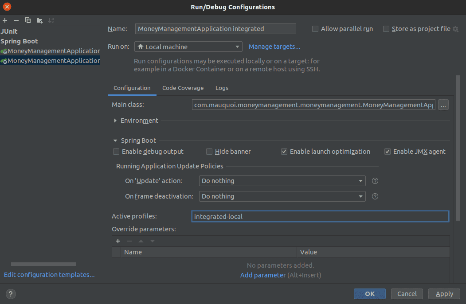Focus the Main class field
Viewport: 466px width, 304px height.
coord(313,105)
